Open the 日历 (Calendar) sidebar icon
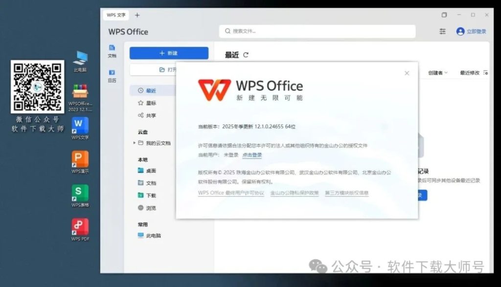Viewport: 501px width, 287px height. (x=113, y=76)
